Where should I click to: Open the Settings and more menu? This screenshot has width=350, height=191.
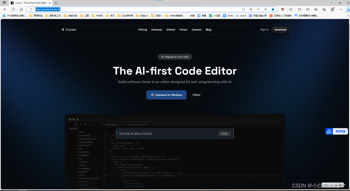point(341,9)
